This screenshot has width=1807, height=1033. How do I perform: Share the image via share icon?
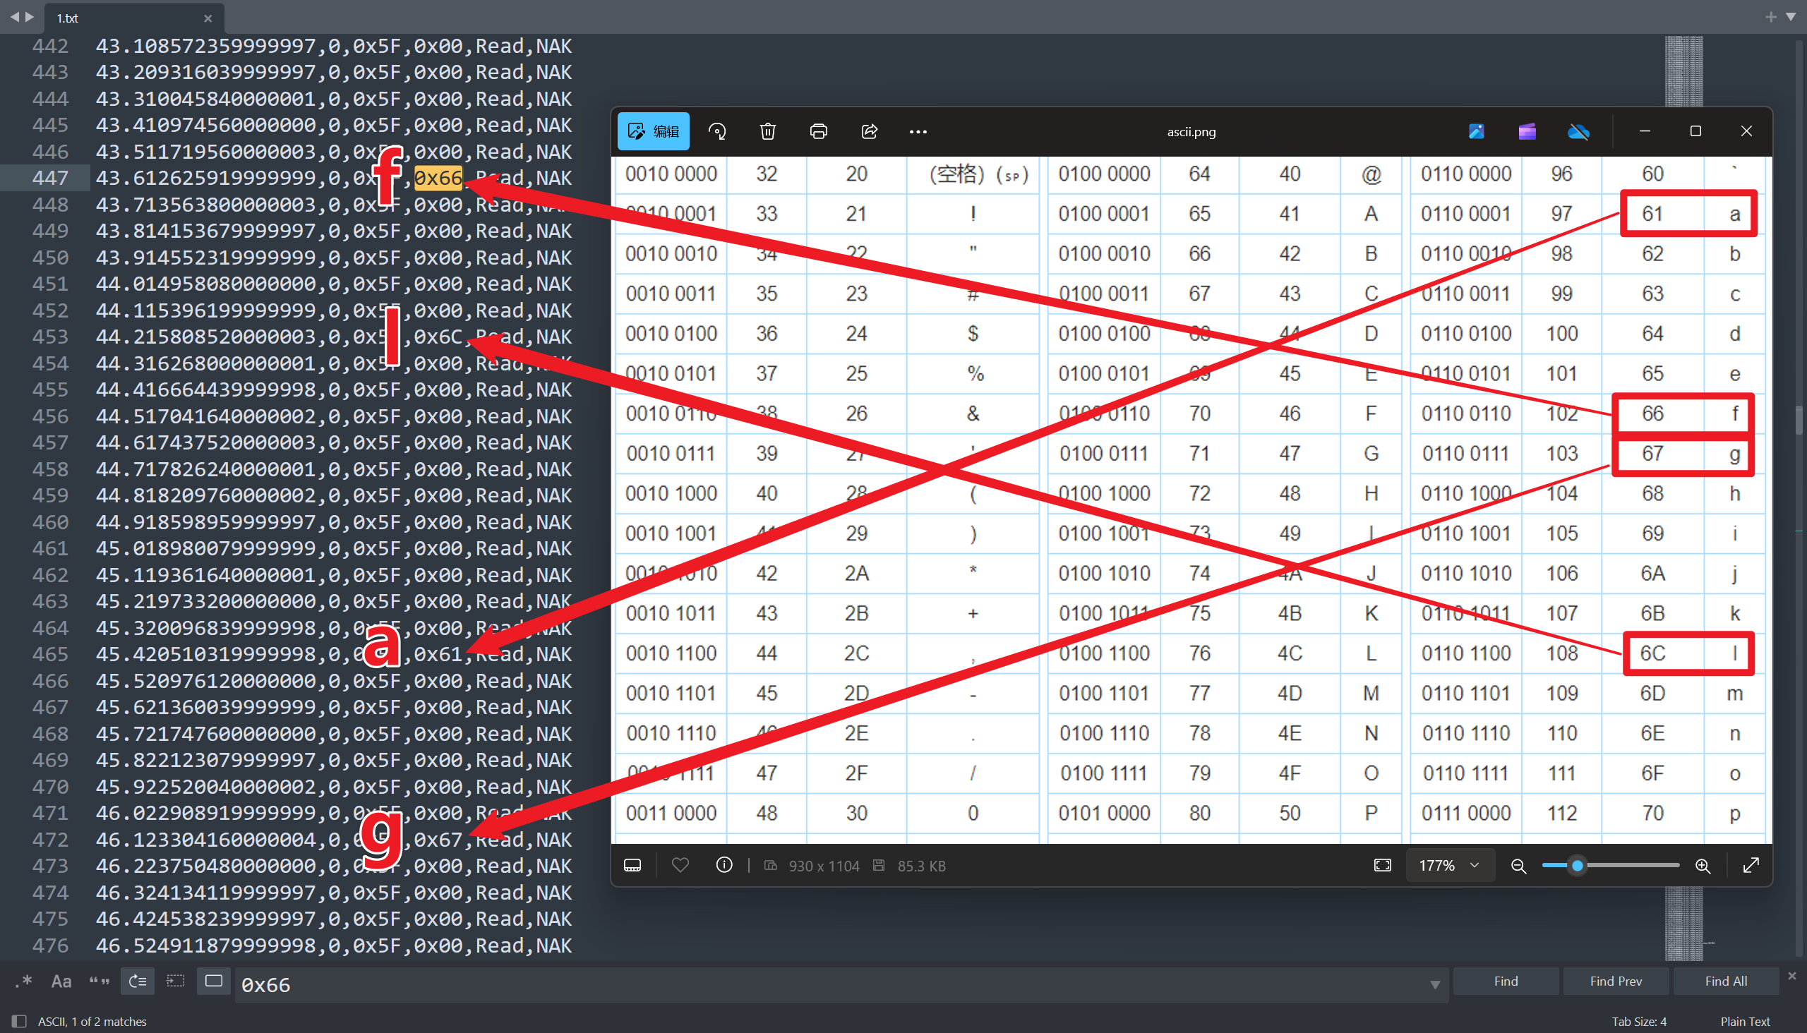coord(870,131)
